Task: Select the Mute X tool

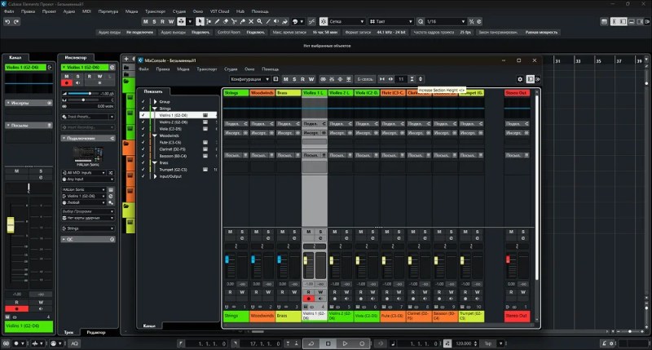Action: click(x=251, y=22)
